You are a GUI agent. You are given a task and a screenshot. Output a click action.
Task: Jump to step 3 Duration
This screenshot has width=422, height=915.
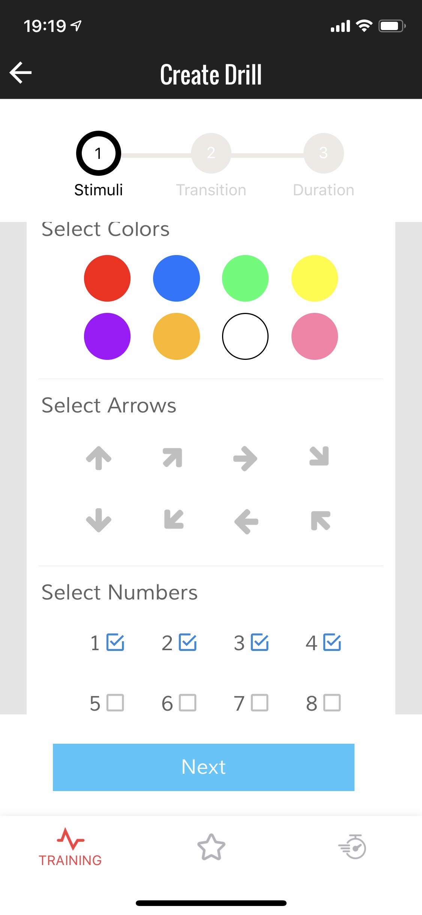point(323,153)
